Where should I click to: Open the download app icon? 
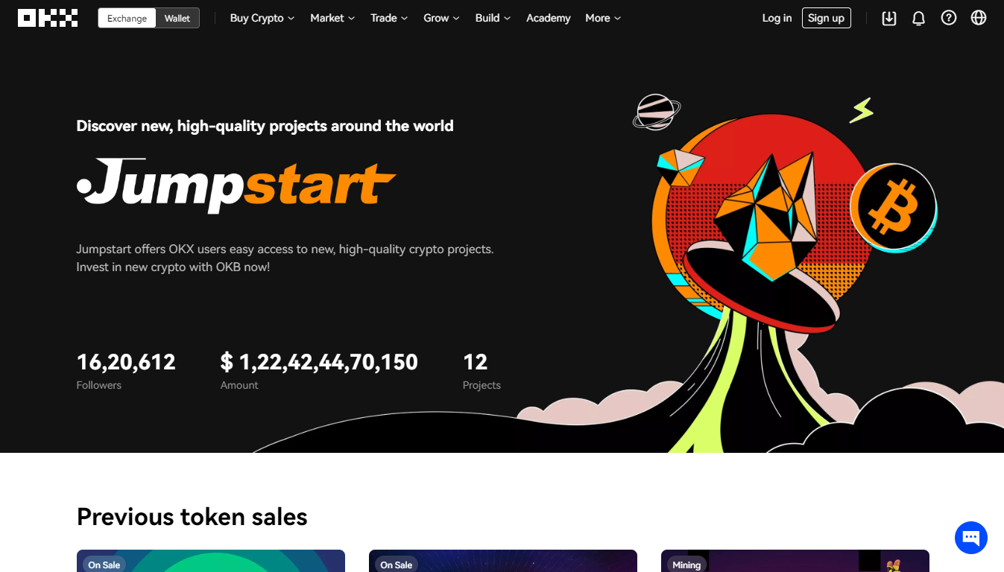[x=889, y=18]
